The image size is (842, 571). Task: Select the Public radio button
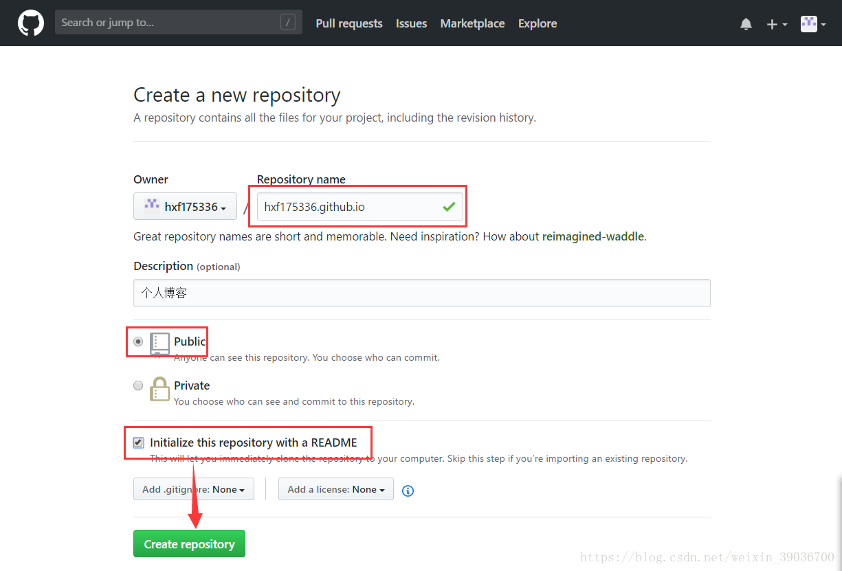(x=138, y=342)
